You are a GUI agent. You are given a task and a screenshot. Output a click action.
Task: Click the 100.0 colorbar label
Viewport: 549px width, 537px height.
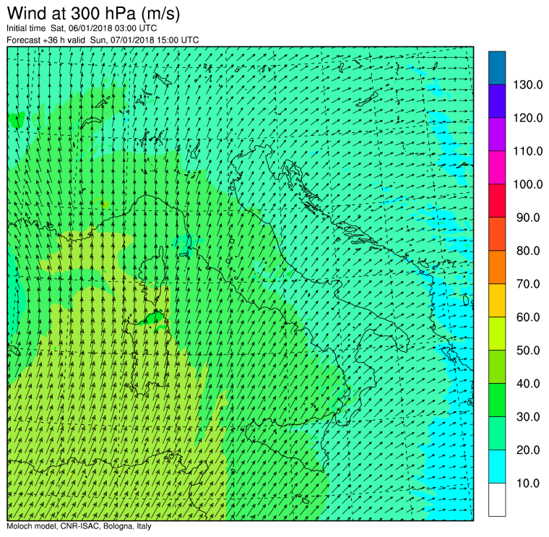tap(527, 184)
